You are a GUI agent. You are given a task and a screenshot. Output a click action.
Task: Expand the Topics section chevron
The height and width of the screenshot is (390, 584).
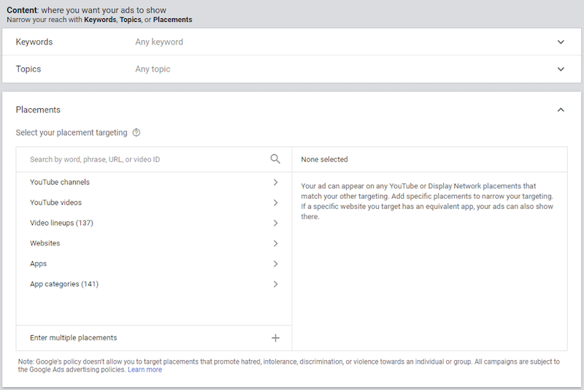pos(561,69)
